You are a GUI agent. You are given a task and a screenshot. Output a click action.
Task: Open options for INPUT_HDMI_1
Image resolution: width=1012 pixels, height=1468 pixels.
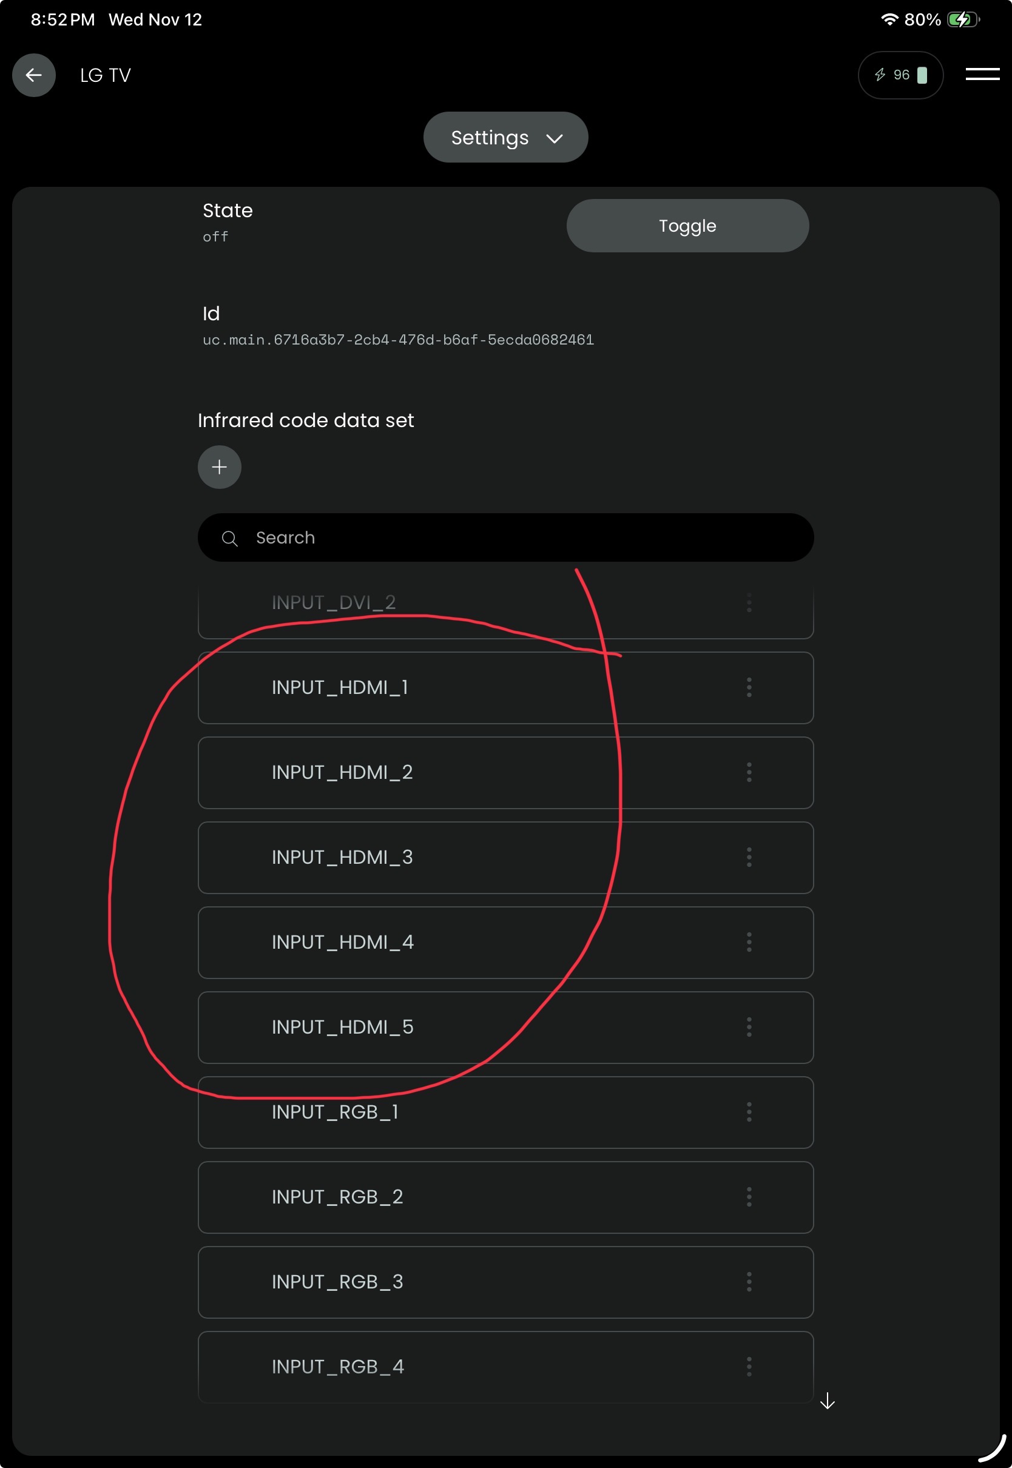click(749, 688)
